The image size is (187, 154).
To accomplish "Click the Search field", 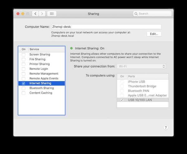I will [x=152, y=14].
